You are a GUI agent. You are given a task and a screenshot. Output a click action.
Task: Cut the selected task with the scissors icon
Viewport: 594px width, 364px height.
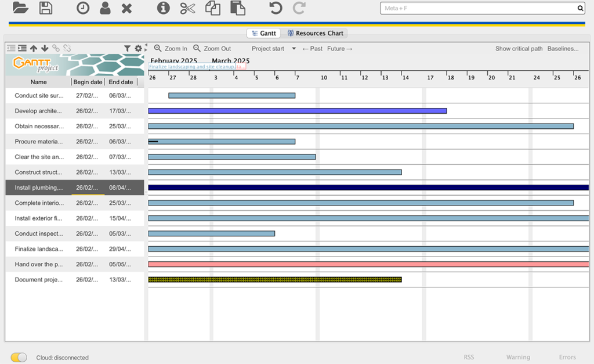click(187, 8)
